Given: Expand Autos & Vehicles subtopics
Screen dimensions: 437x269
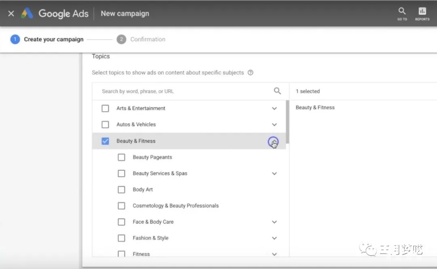Looking at the screenshot, I should (x=274, y=125).
